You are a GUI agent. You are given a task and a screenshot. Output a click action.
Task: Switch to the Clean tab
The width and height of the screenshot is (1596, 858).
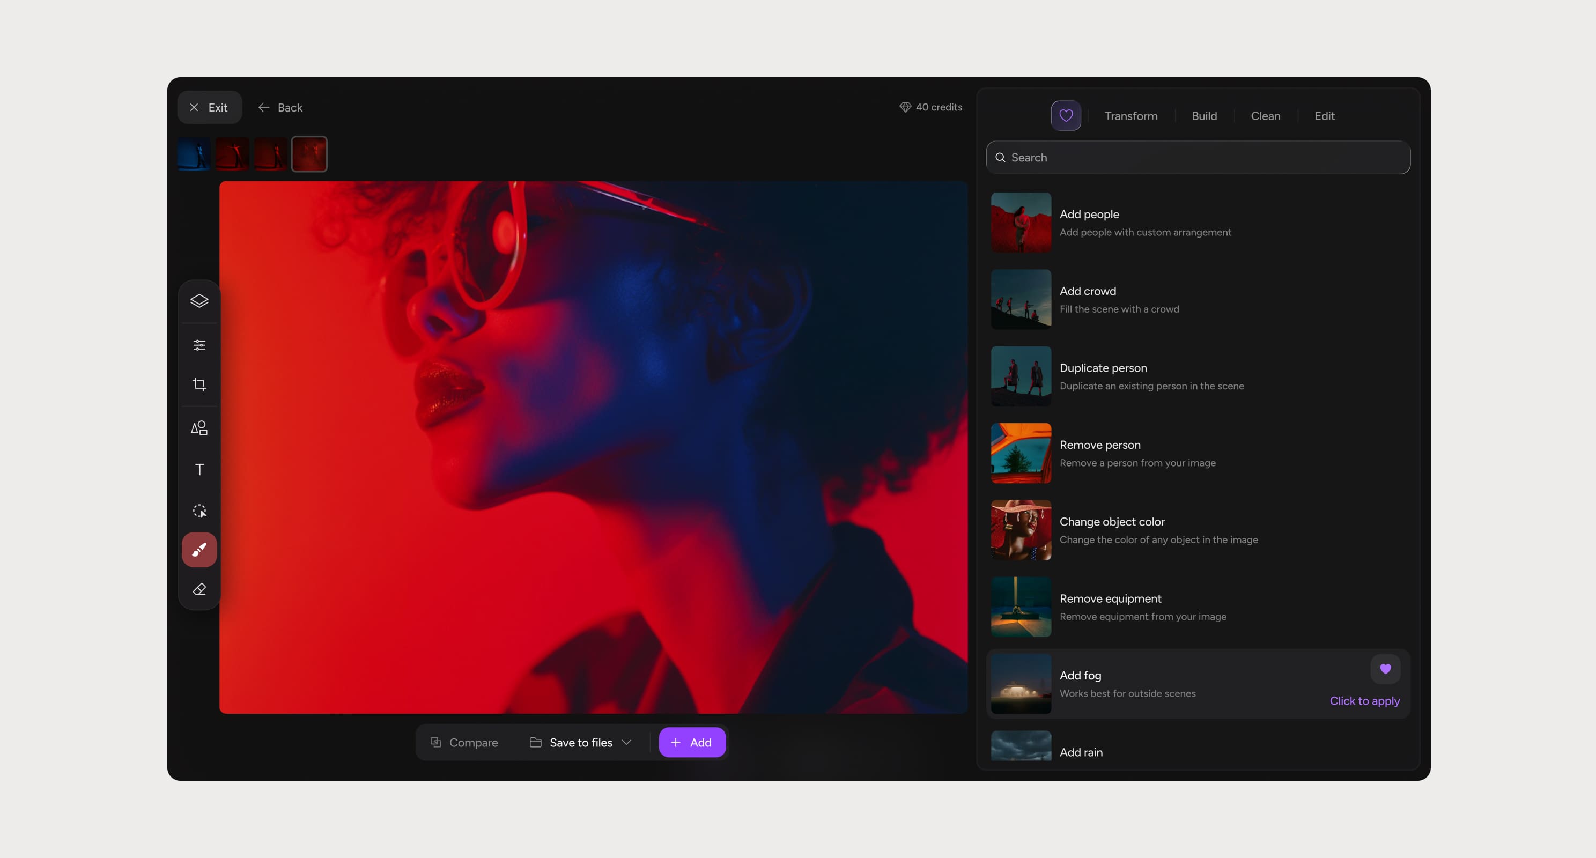[x=1265, y=116]
